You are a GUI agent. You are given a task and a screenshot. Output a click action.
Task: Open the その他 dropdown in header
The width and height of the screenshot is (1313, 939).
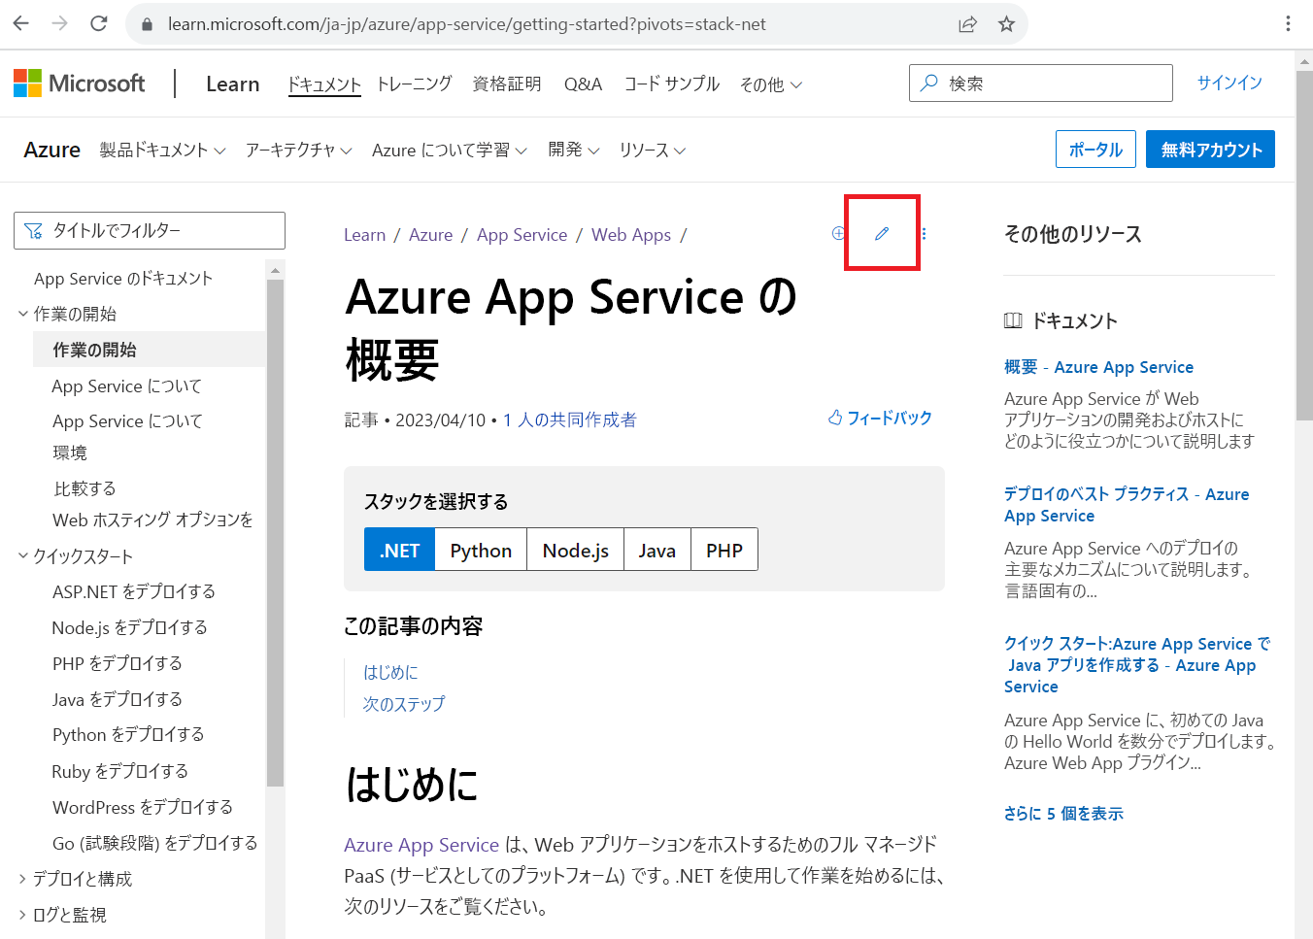pos(771,84)
